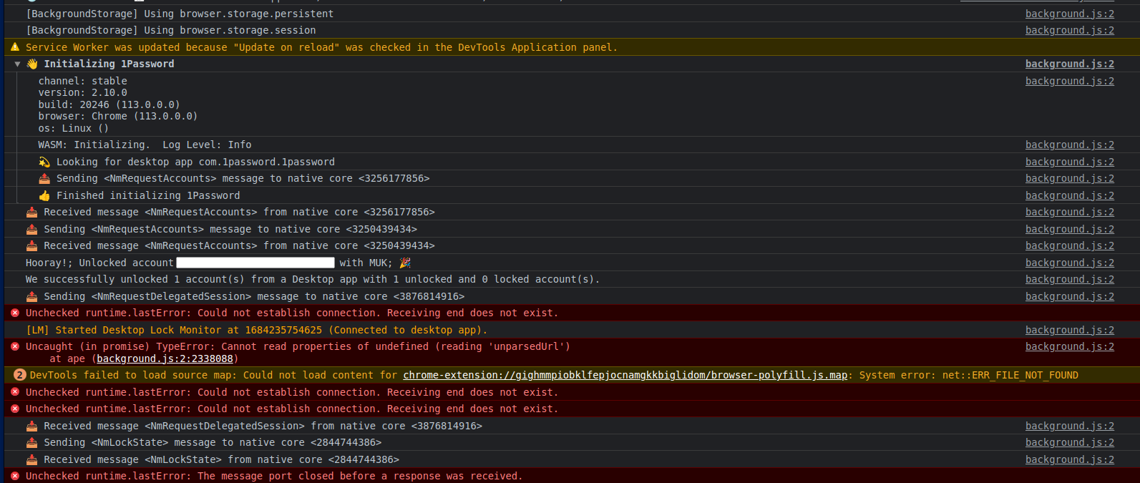This screenshot has width=1140, height=483.
Task: Click the redacted white box after Unlocked account
Action: coord(255,263)
